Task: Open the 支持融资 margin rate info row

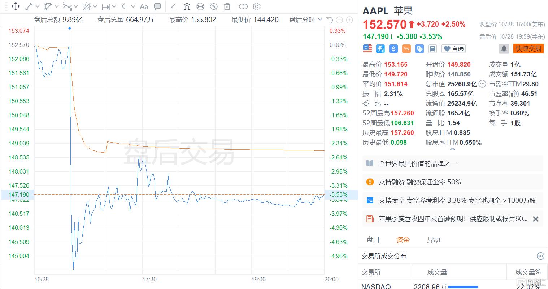Action: click(453, 182)
